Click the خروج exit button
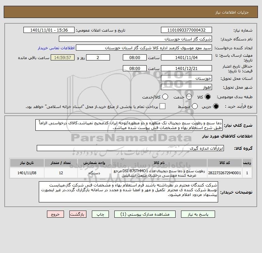Screen dimensions: 262x253 (x=55, y=214)
